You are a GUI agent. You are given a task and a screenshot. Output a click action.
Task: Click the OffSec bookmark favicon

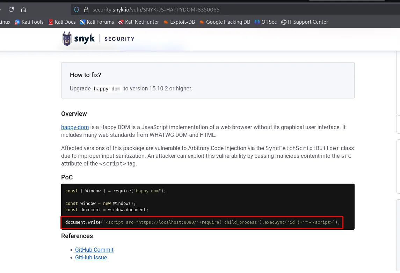(x=257, y=22)
